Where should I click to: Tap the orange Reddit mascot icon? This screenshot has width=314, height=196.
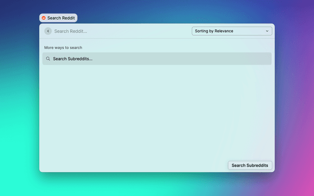pos(44,18)
